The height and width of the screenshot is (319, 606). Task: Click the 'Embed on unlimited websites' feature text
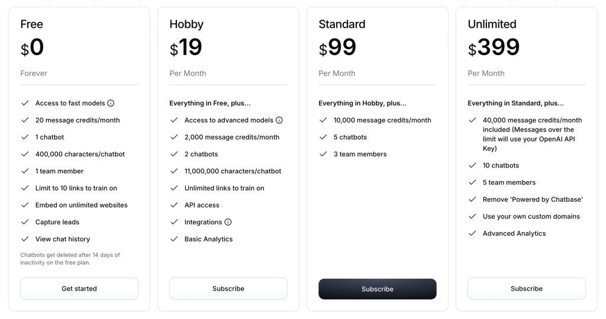point(82,205)
